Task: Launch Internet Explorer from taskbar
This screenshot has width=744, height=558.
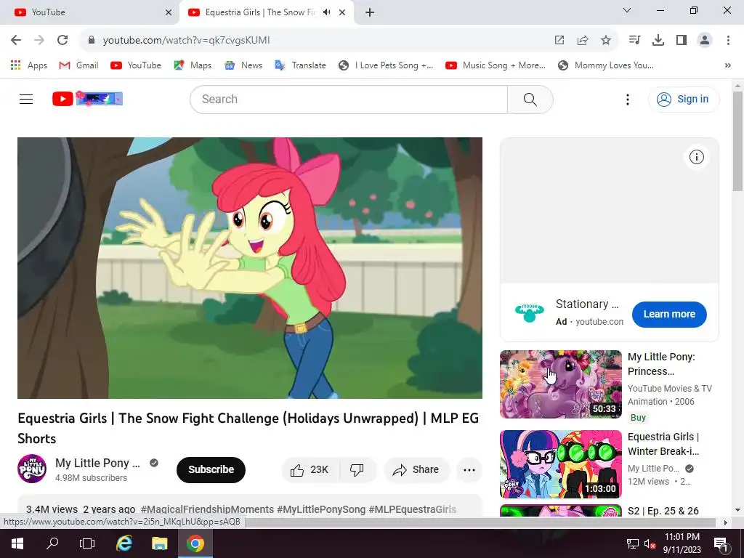Action: coord(124,543)
